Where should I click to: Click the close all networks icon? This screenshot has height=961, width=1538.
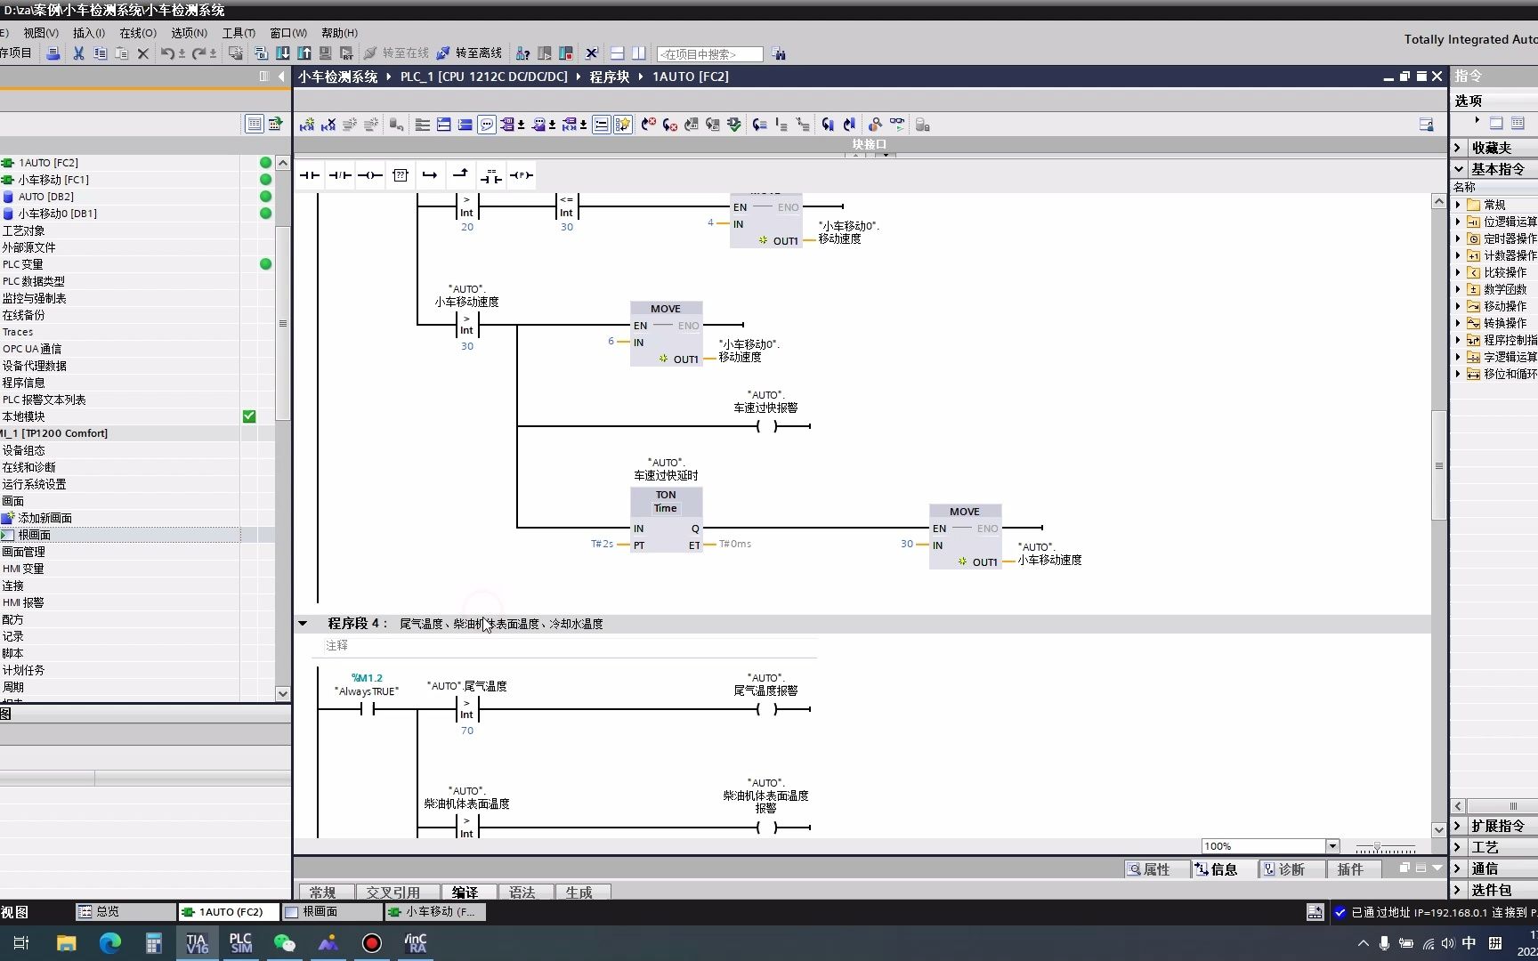pos(465,125)
